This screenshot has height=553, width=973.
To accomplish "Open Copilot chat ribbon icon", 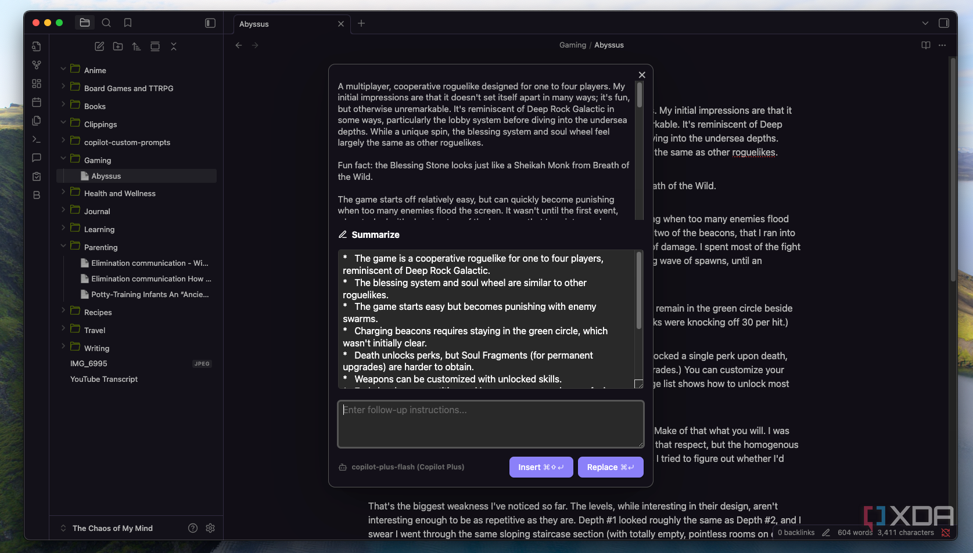I will coord(37,158).
